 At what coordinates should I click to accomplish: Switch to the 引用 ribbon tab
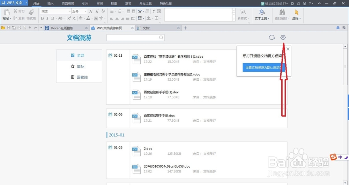tap(85, 3)
